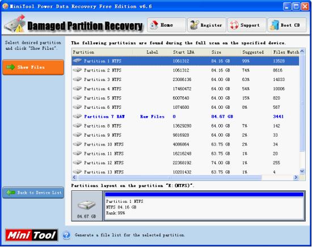The image size is (312, 247).
Task: Select the blue partition layout bar
Action: coord(204,194)
